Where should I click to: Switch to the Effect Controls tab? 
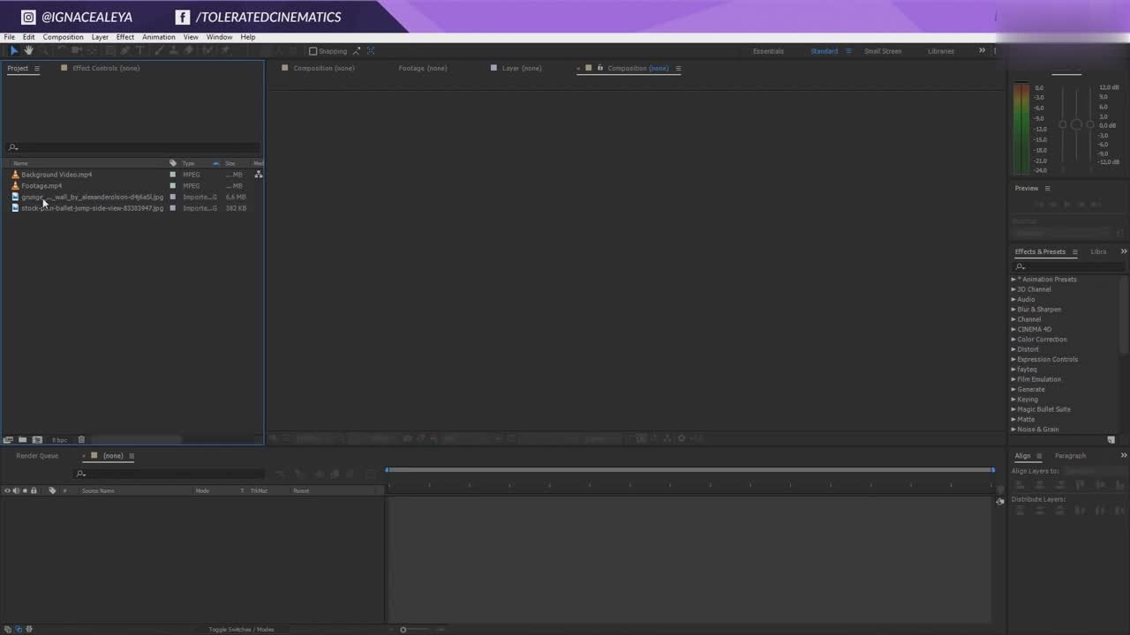click(106, 69)
